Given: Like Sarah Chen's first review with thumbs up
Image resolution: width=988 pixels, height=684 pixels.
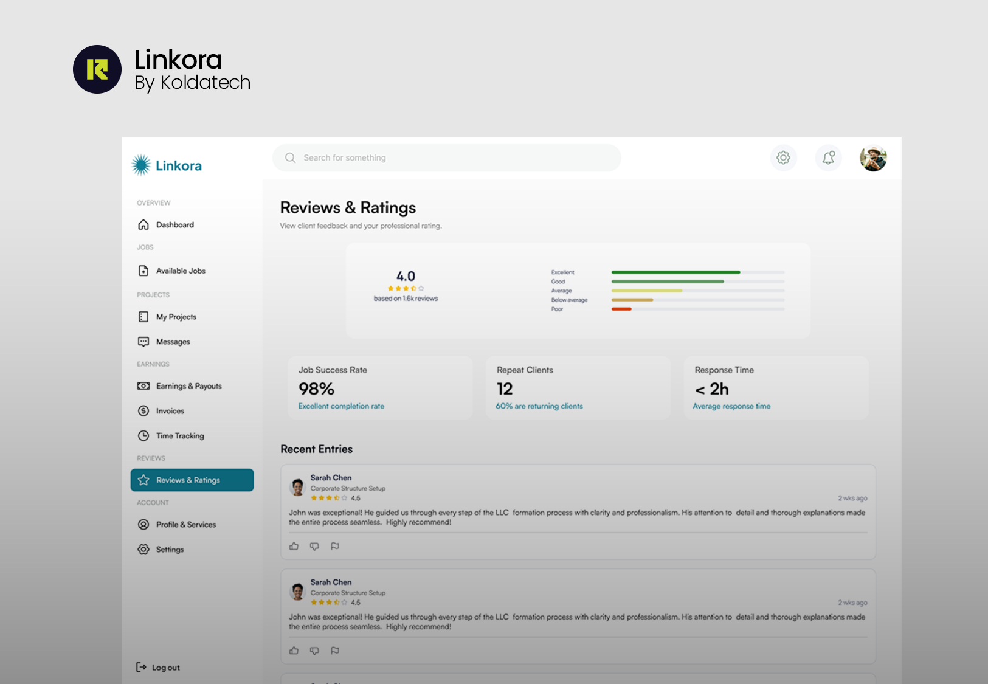Looking at the screenshot, I should point(294,546).
